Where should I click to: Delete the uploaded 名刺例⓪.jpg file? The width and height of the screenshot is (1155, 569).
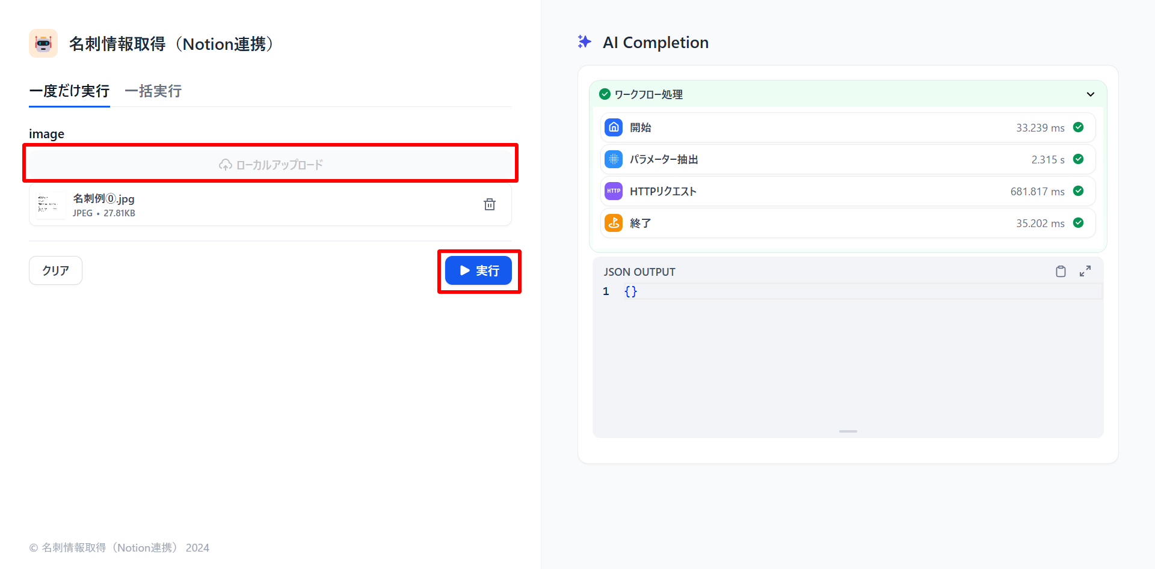[490, 205]
